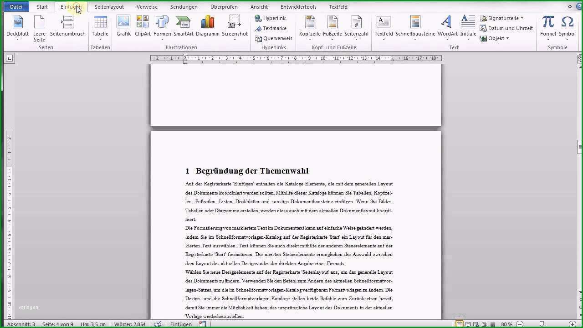
Task: Click the tab stop selector above ruler
Action: (10, 58)
